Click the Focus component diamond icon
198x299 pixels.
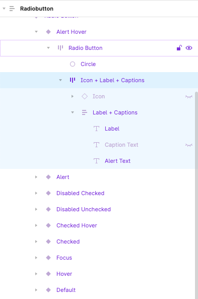pos(48,258)
